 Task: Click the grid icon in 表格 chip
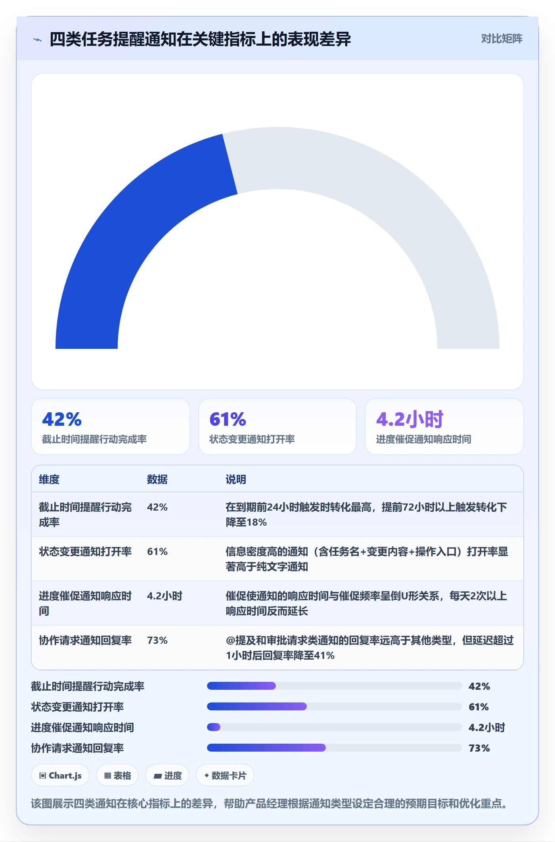coord(107,776)
